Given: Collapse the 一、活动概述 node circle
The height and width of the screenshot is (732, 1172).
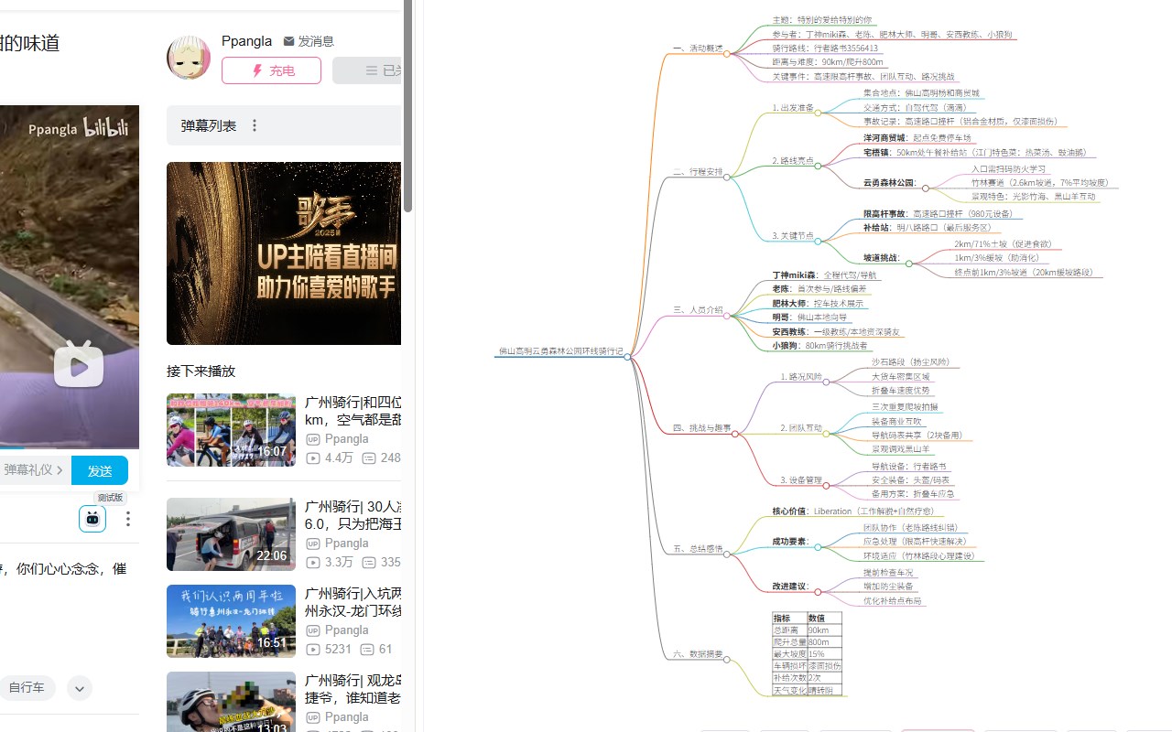Looking at the screenshot, I should coord(726,54).
